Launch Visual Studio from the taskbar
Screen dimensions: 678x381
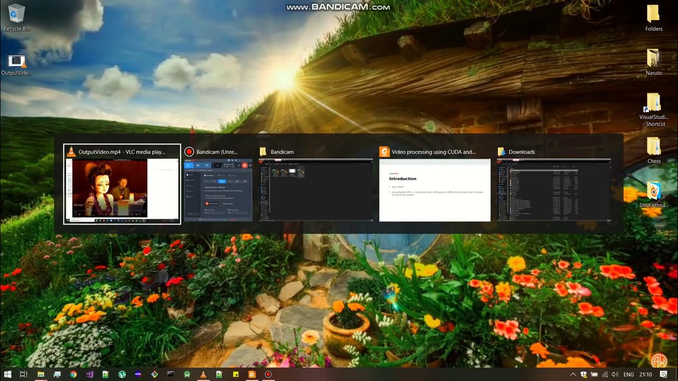89,374
